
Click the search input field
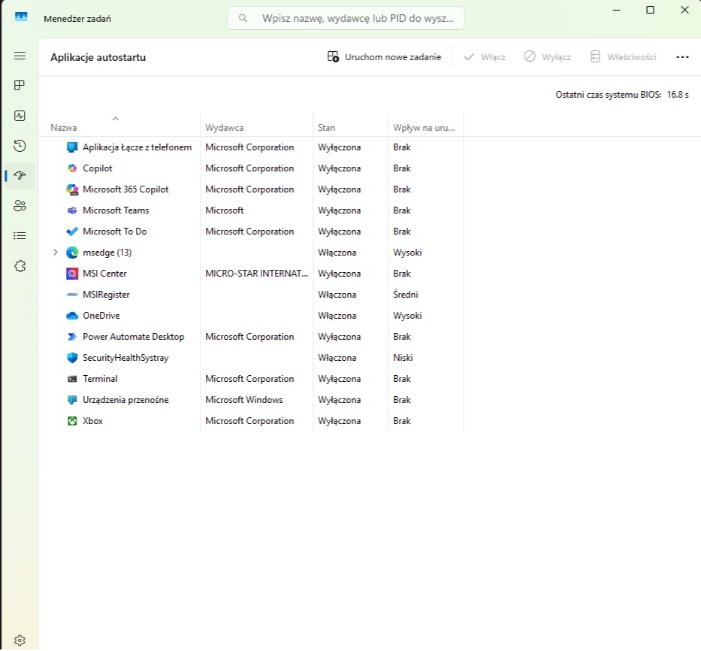[346, 18]
